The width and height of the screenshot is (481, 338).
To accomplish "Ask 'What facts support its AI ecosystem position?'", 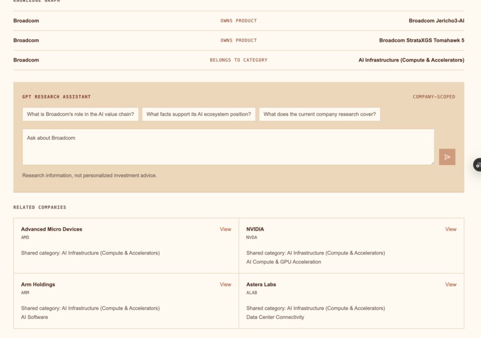I will [199, 114].
